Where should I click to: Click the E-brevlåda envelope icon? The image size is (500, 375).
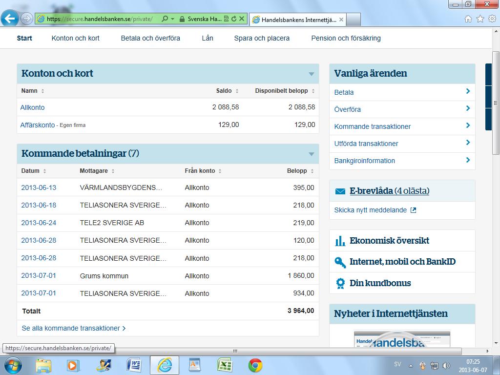340,191
